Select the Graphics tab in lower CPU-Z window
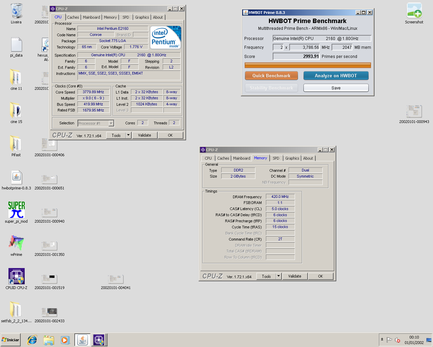The height and width of the screenshot is (347, 433). [x=292, y=158]
